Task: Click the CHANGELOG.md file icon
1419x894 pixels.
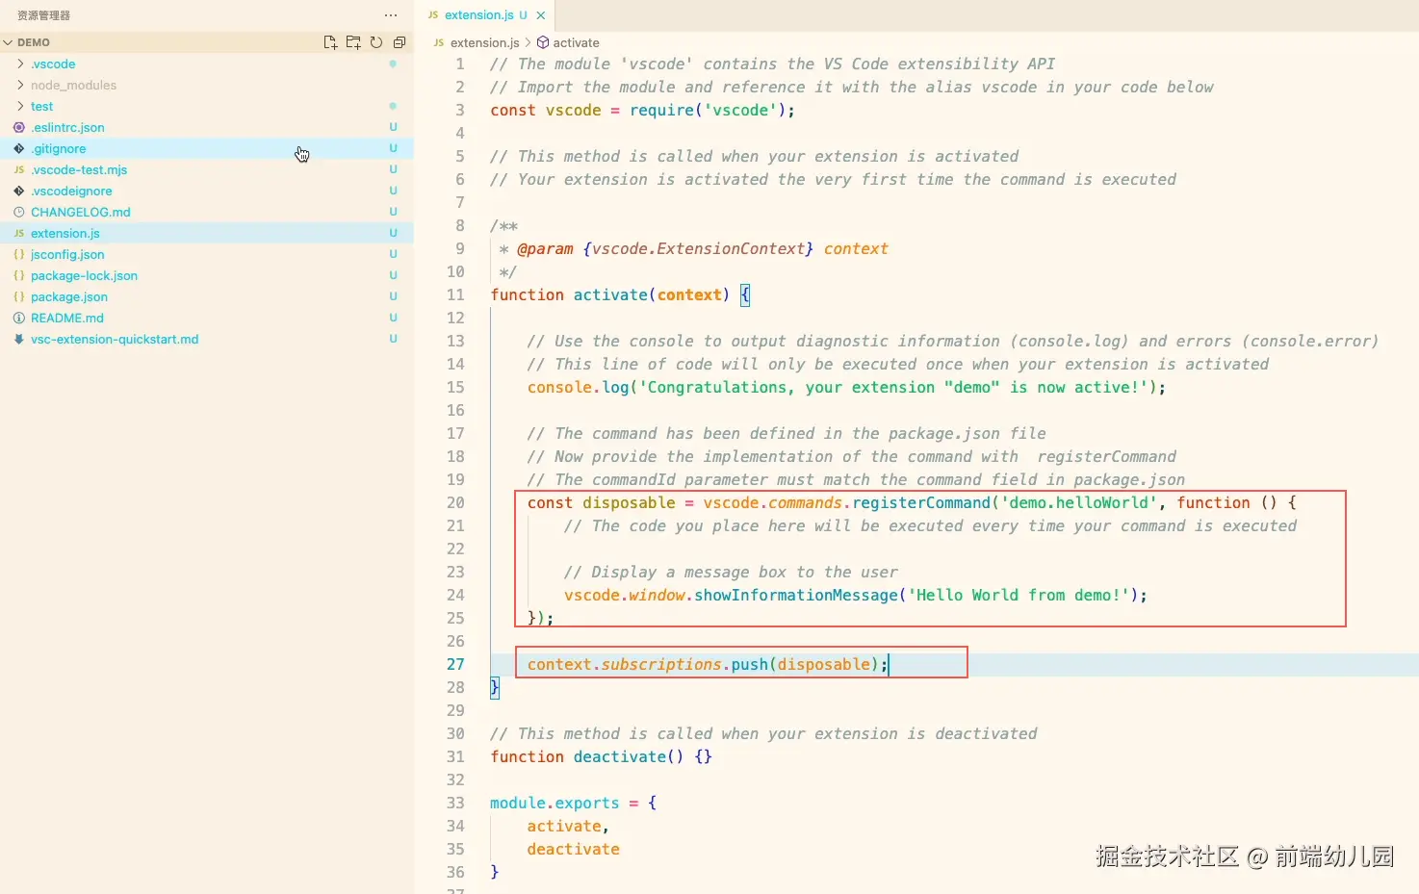Action: pos(19,212)
